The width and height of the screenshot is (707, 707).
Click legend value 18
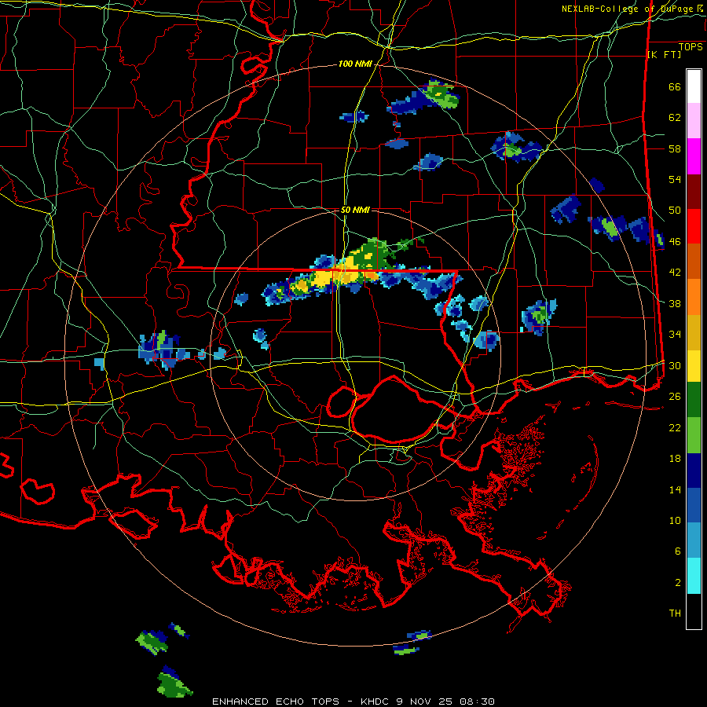pyautogui.click(x=675, y=459)
